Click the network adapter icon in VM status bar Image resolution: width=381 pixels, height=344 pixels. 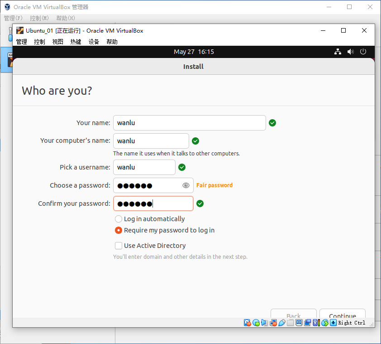(273, 323)
